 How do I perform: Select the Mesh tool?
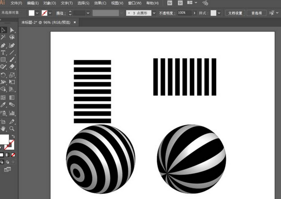3,97
